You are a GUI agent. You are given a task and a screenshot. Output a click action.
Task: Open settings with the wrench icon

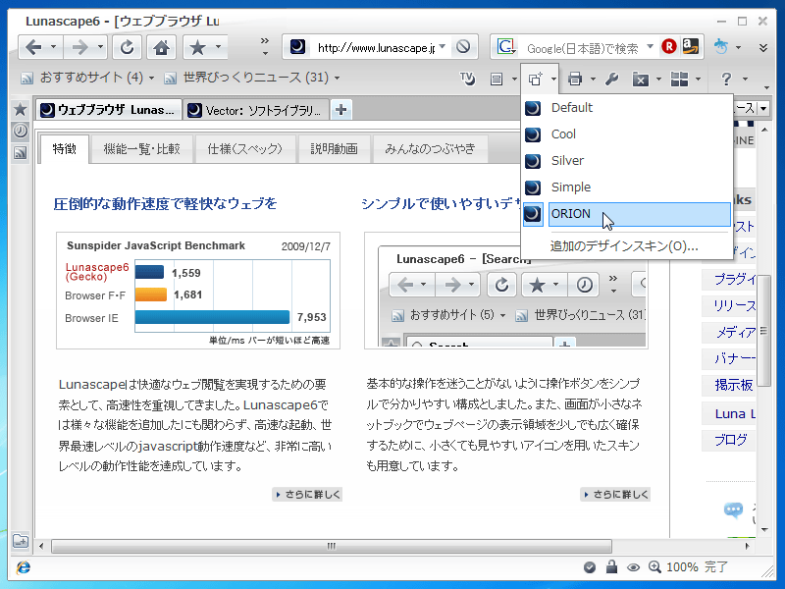[611, 79]
